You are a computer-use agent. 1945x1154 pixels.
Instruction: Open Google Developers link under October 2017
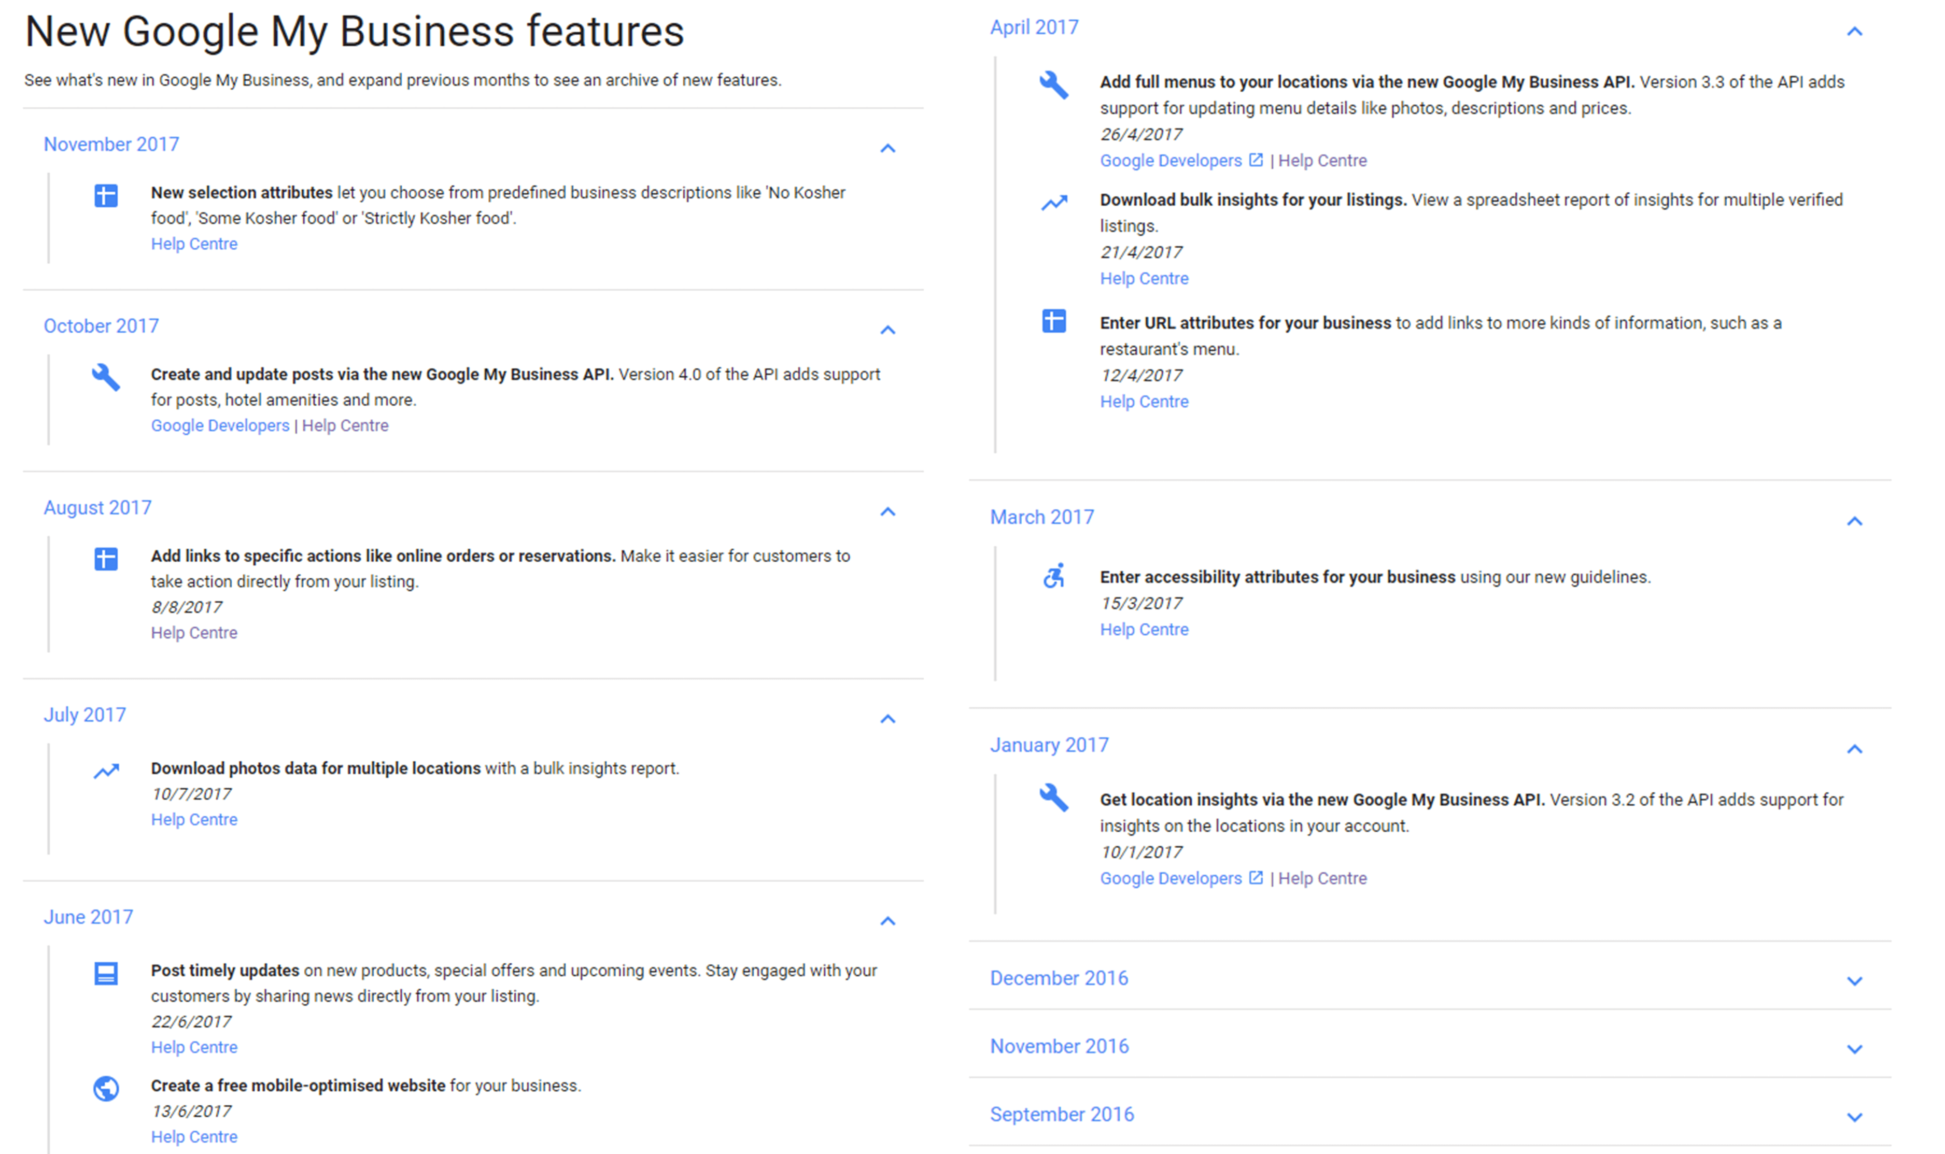point(220,425)
